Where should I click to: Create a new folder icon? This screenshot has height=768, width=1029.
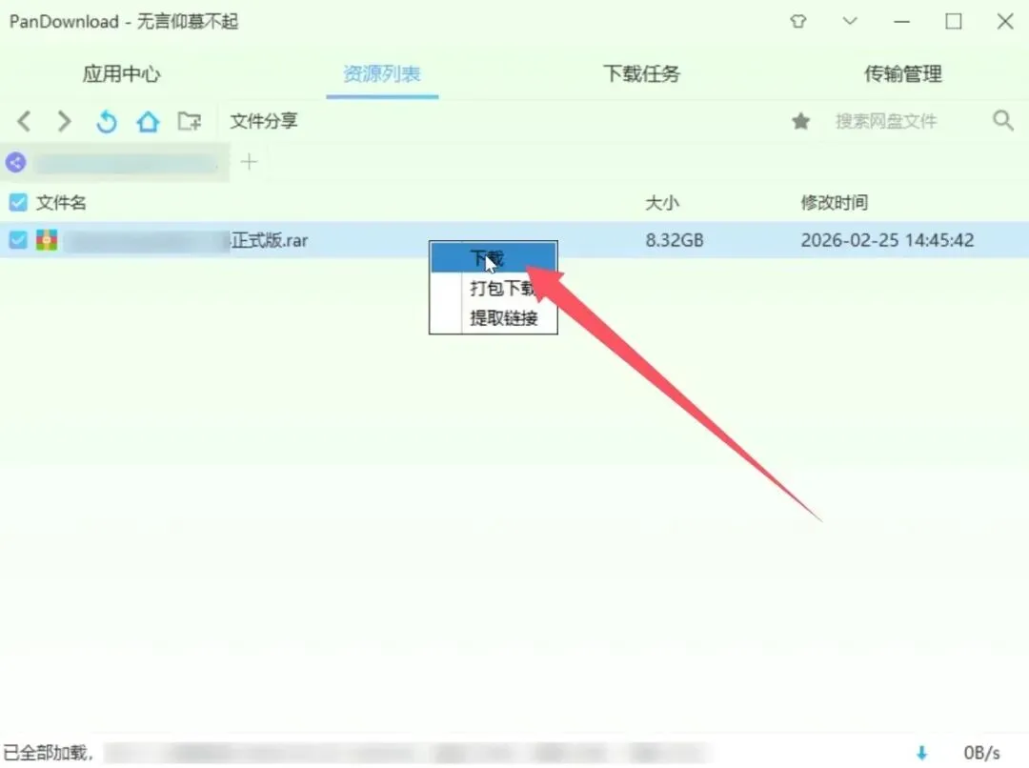[x=190, y=121]
